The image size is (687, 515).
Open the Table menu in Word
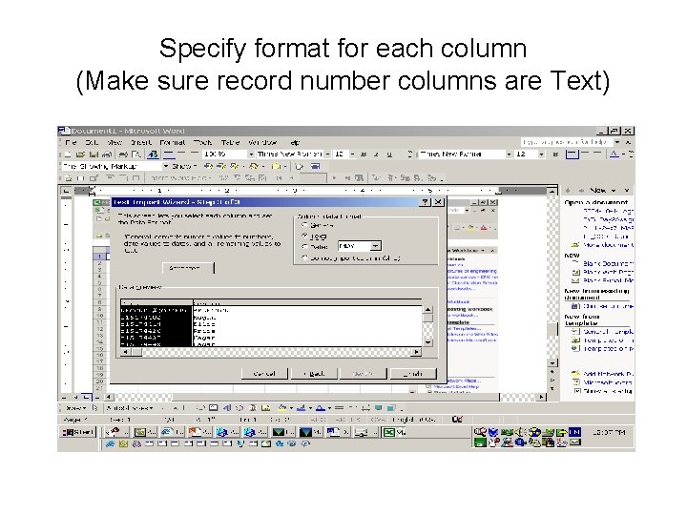click(x=230, y=142)
